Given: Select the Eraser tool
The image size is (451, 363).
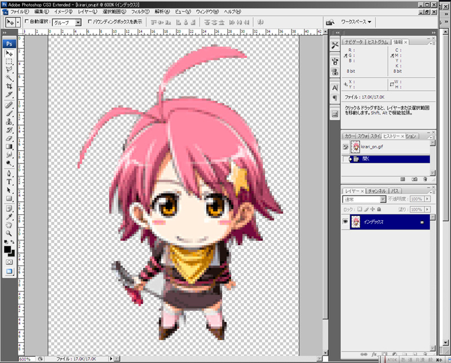Looking at the screenshot, I should [x=9, y=138].
